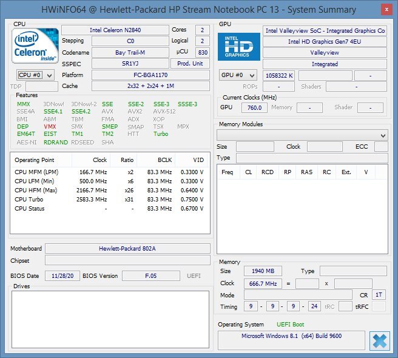Screen dimensions: 398x358
Task: Select the CPU MFM (LPM) row
Action: [x=109, y=172]
